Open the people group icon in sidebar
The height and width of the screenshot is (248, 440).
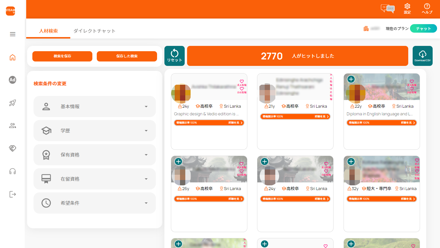click(12, 126)
